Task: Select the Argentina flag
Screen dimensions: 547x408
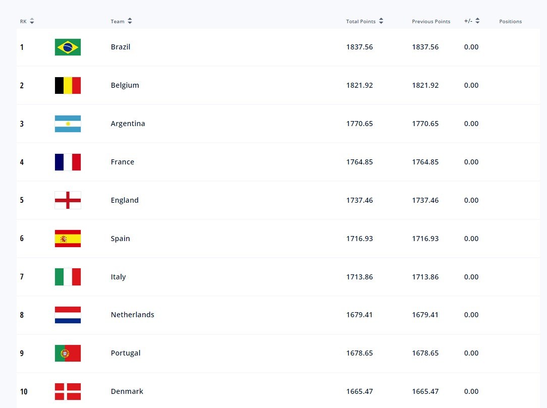Action: pos(68,124)
